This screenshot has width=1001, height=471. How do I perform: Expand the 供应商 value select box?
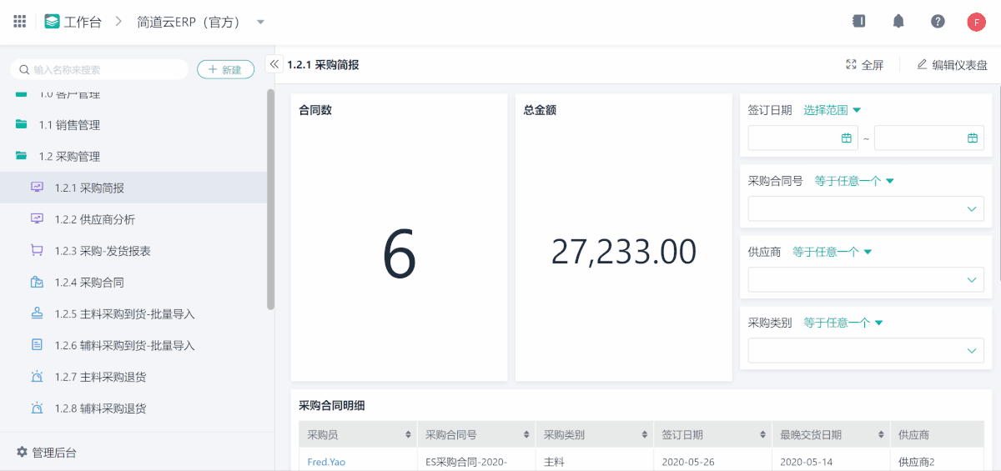point(866,280)
